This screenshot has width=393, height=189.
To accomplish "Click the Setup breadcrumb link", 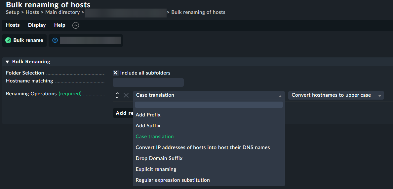I will point(13,12).
